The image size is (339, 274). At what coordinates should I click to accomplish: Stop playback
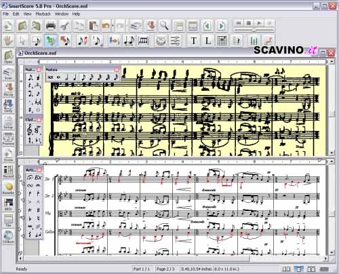(x=249, y=23)
